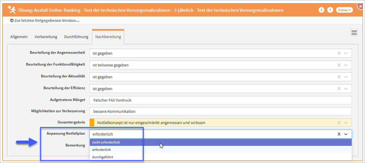Click the Möglichkeiten zur Verbesserung field
Screen dimensions: 365x163
point(221,111)
